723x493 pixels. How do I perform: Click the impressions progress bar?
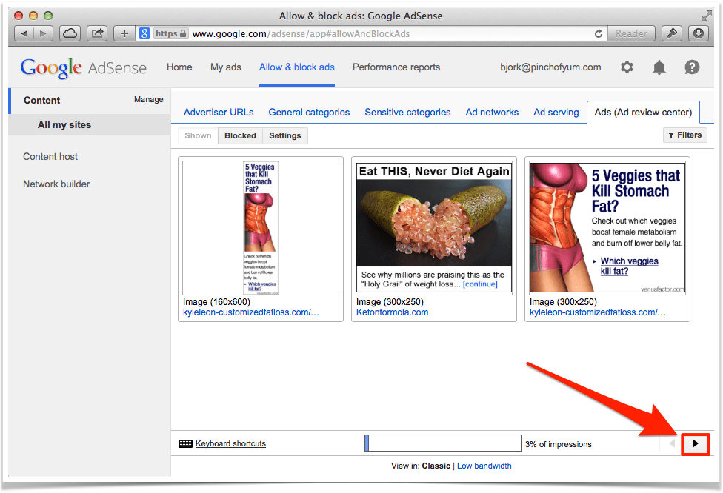point(442,442)
